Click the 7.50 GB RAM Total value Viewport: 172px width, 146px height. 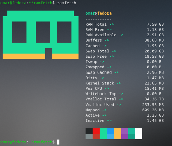pyautogui.click(x=156, y=24)
